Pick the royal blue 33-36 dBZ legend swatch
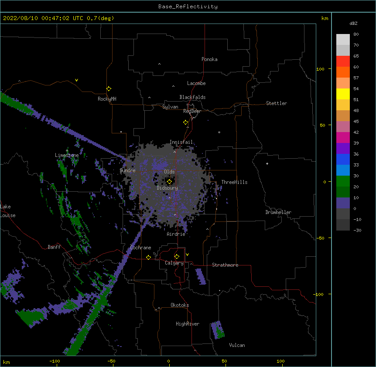Image resolution: width=376 pixels, height=367 pixels. tap(343, 159)
